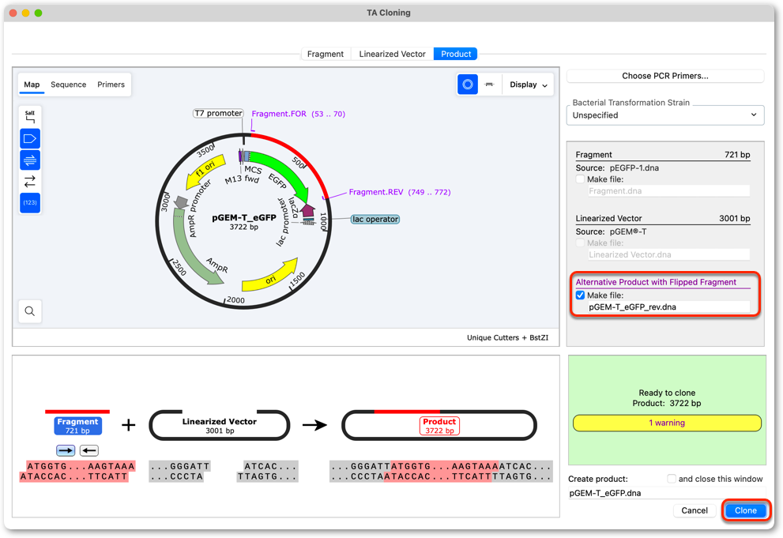Toggle the (123) numbering icon

point(30,202)
